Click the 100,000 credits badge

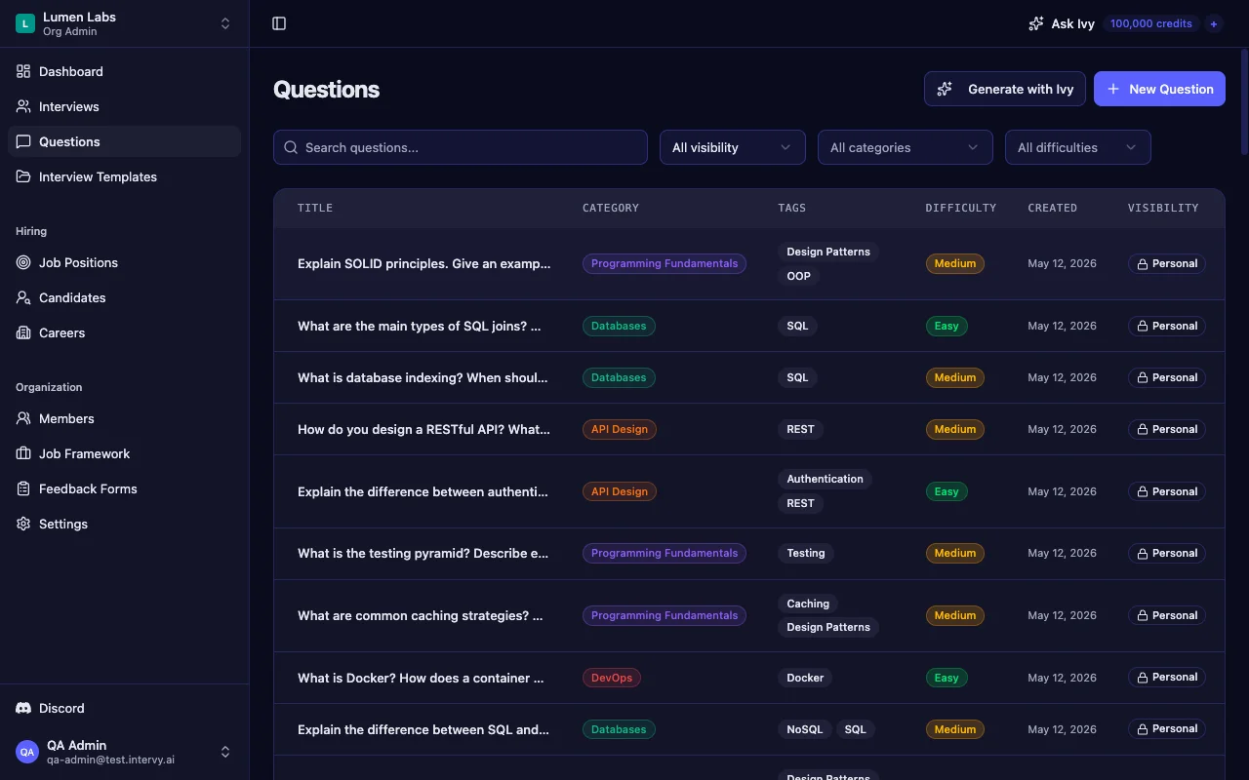coord(1151,23)
